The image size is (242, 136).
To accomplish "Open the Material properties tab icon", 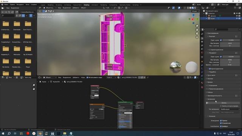I will tap(202, 83).
